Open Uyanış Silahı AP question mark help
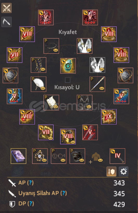The image size is (138, 213). point(64,193)
